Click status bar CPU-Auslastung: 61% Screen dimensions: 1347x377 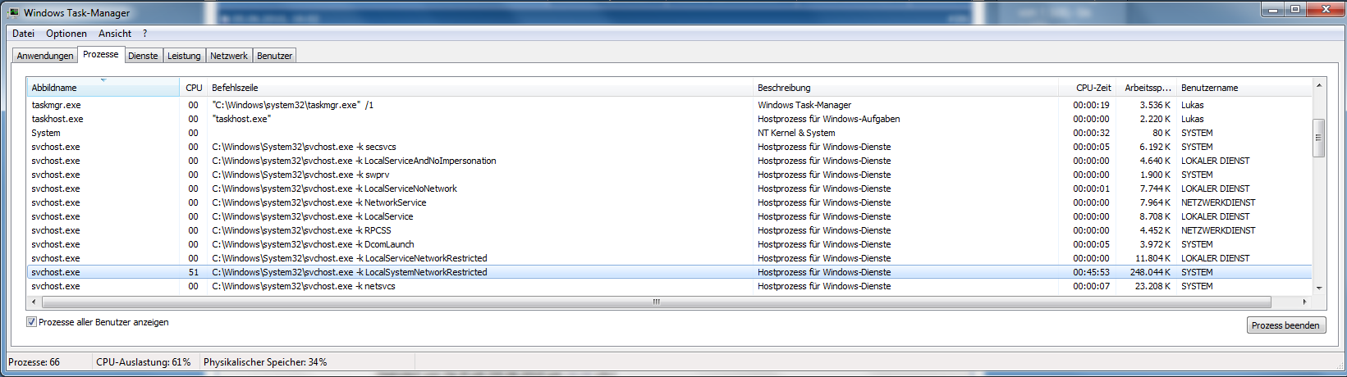pyautogui.click(x=144, y=361)
